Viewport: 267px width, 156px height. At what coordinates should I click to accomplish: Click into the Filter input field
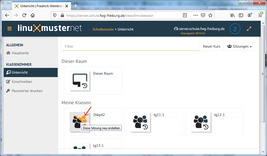tap(130, 46)
